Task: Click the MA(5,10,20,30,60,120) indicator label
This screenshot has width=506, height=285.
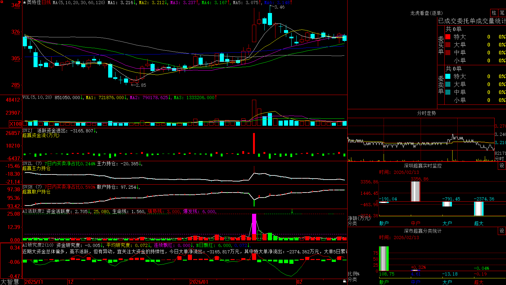Action: 79,3
